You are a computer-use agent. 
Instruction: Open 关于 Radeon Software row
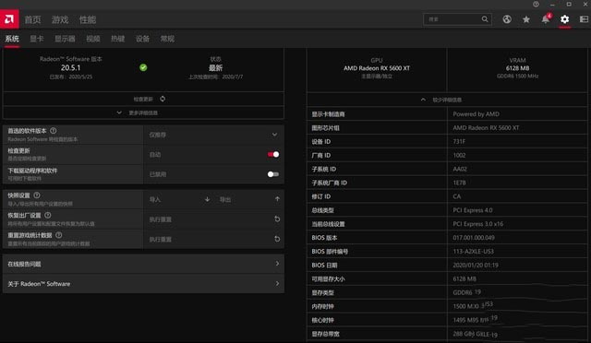(143, 283)
